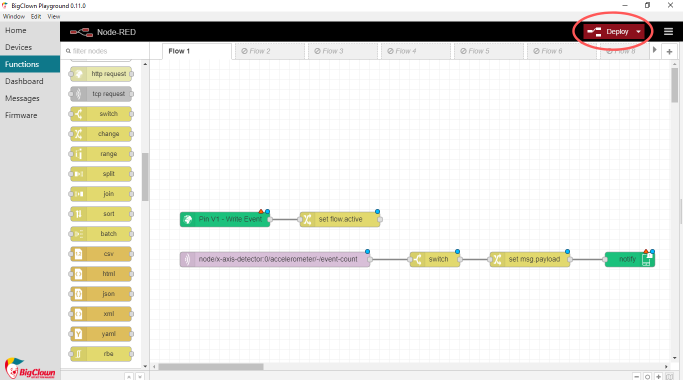Open the Window menu
The width and height of the screenshot is (683, 380).
14,16
